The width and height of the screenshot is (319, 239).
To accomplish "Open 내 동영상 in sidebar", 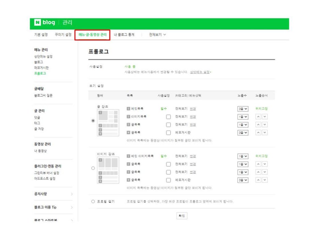I will (40, 151).
